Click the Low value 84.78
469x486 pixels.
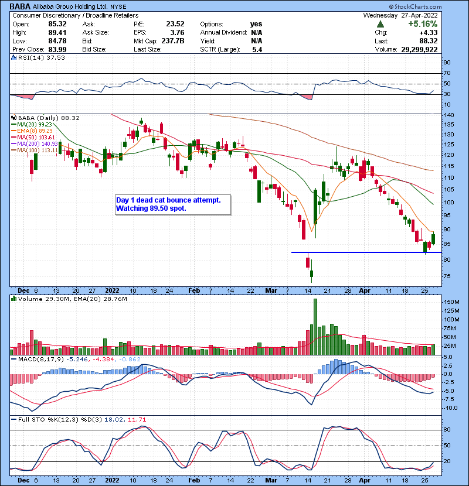(57, 41)
